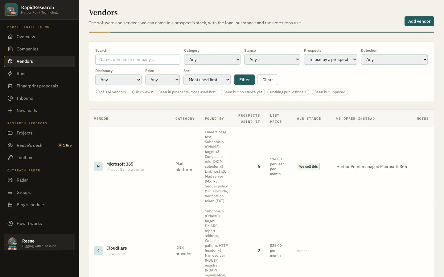Click the Clear button
Viewport: 444px width, 277px height.
point(268,80)
